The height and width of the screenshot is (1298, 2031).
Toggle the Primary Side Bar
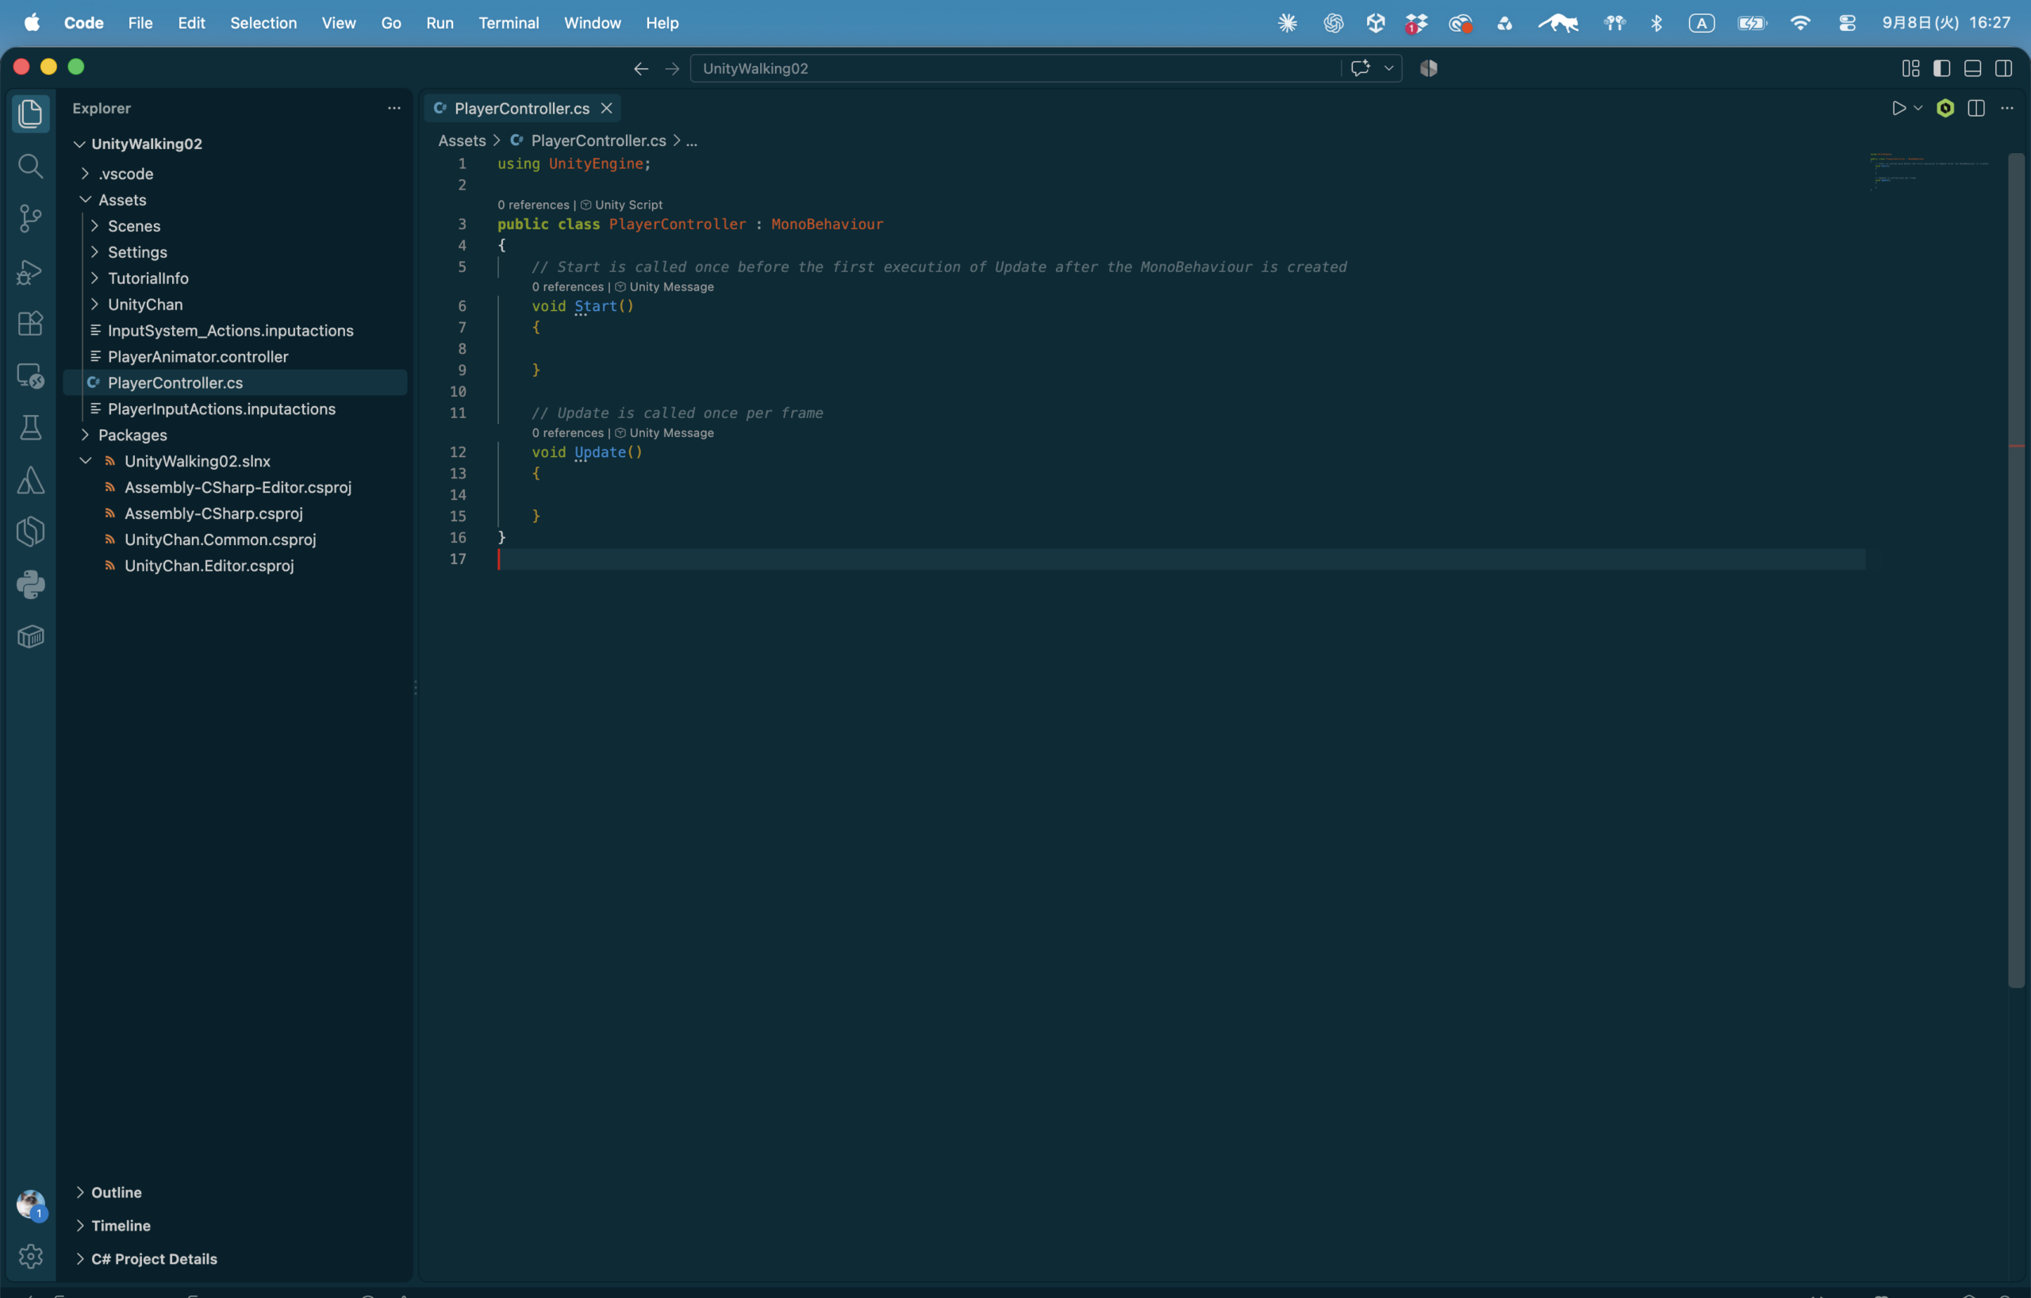pyautogui.click(x=1941, y=68)
